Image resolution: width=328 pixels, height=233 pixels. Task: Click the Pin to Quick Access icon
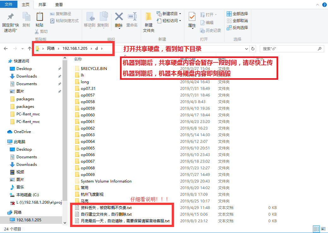[x=10, y=17]
